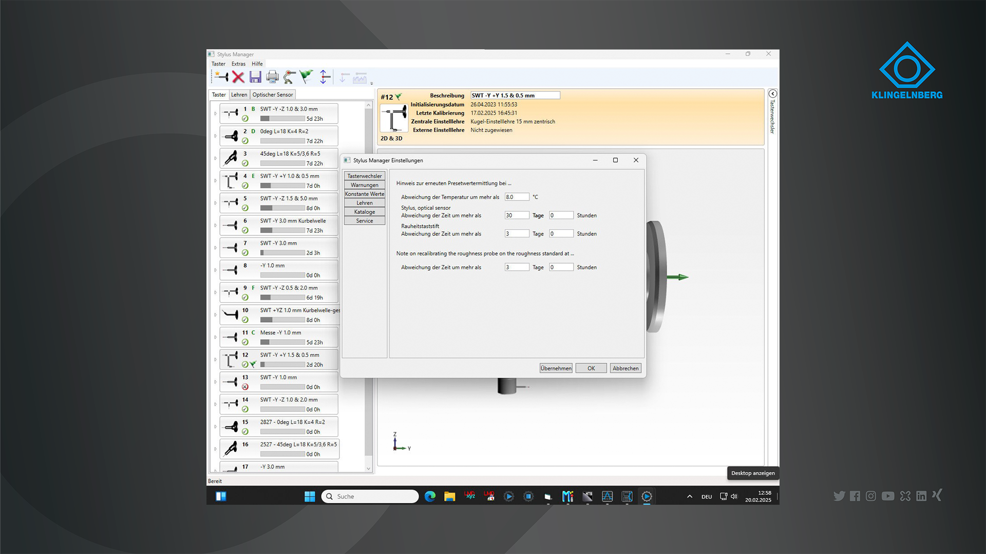Click the floppy disk save icon
The width and height of the screenshot is (986, 554).
tap(255, 77)
